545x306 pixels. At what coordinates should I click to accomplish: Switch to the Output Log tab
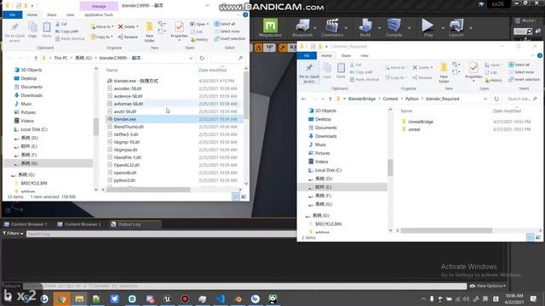126,224
